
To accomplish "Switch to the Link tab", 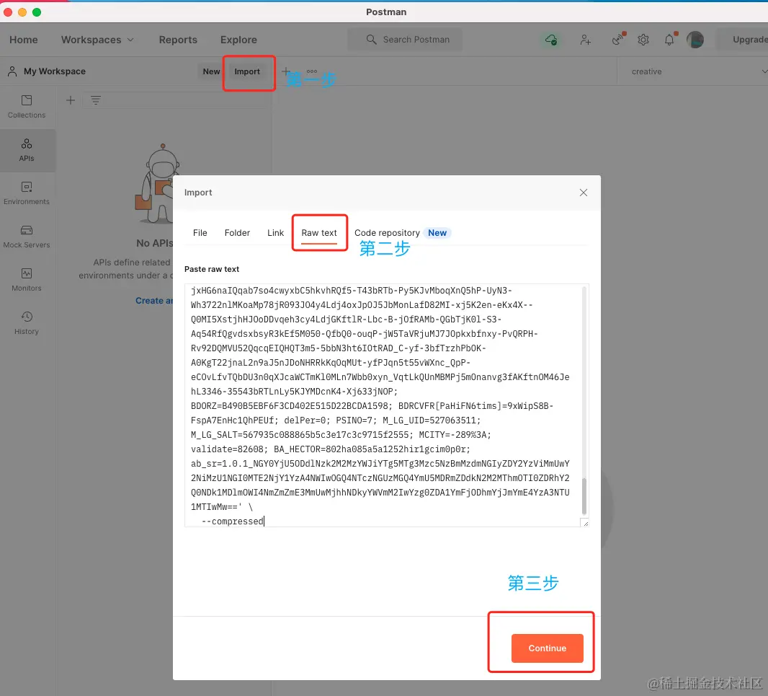I will coord(275,232).
